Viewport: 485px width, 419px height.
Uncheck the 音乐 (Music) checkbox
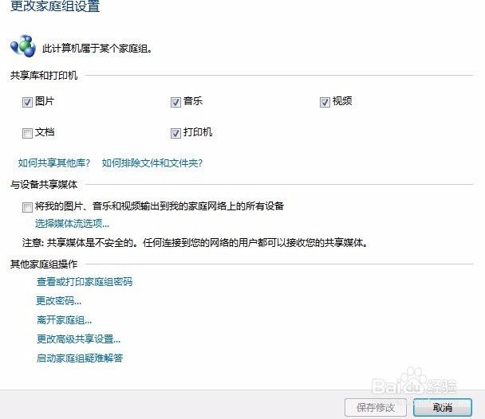point(175,102)
